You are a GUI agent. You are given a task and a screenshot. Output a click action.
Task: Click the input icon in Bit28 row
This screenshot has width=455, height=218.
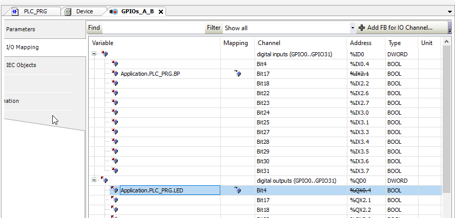click(x=115, y=141)
